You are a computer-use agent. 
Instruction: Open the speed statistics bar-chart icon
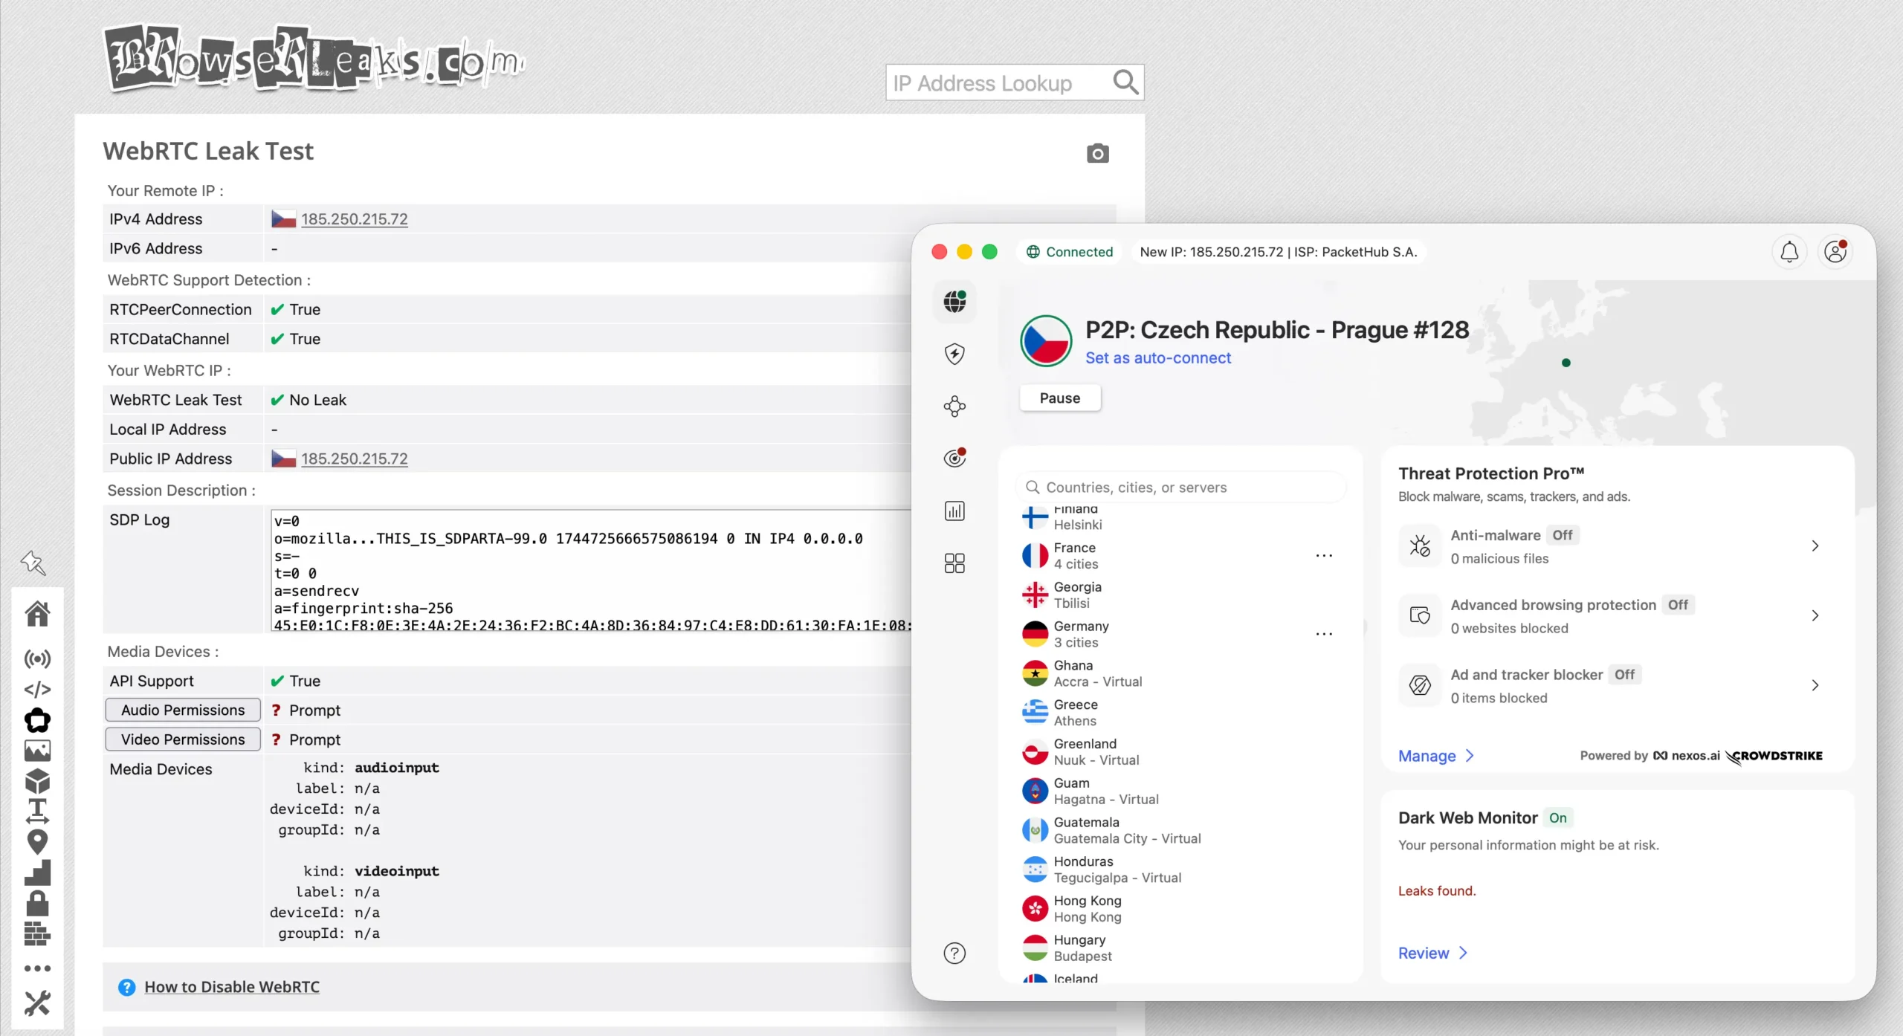(x=954, y=511)
